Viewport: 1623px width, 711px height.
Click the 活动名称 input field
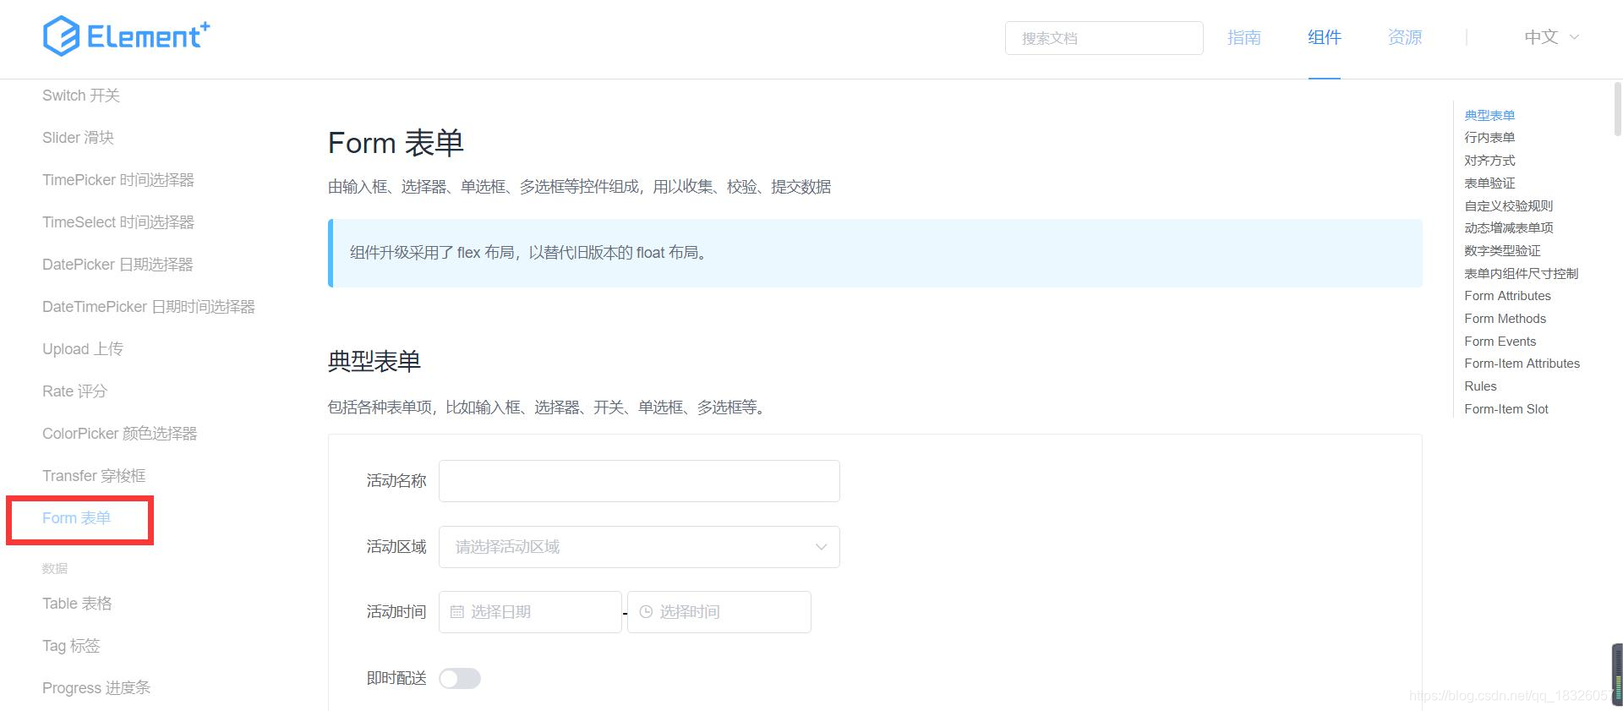click(x=639, y=481)
